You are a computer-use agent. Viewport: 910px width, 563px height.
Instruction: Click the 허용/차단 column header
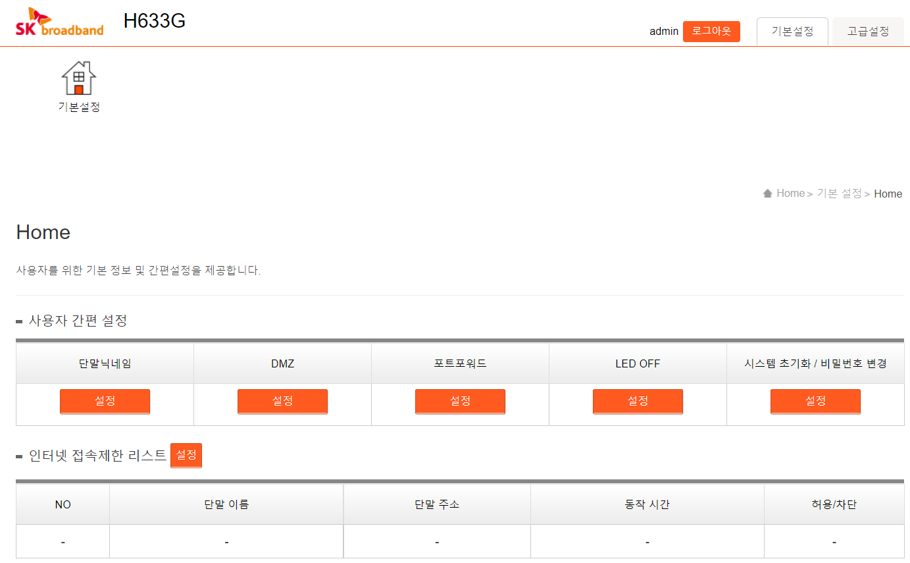pos(834,505)
